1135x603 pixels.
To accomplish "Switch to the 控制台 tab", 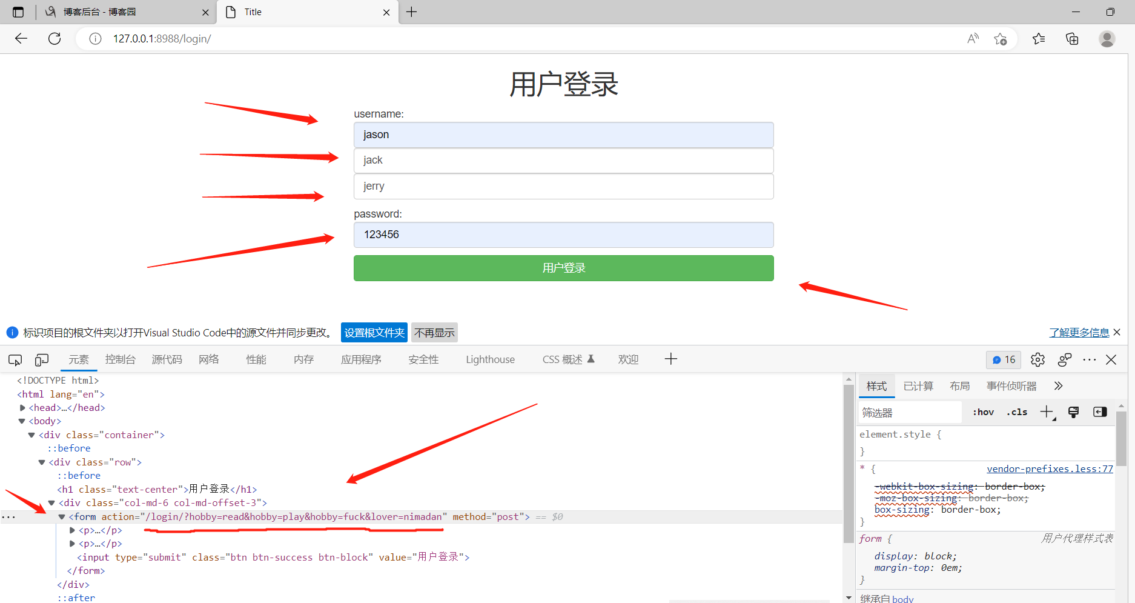I will (x=121, y=359).
